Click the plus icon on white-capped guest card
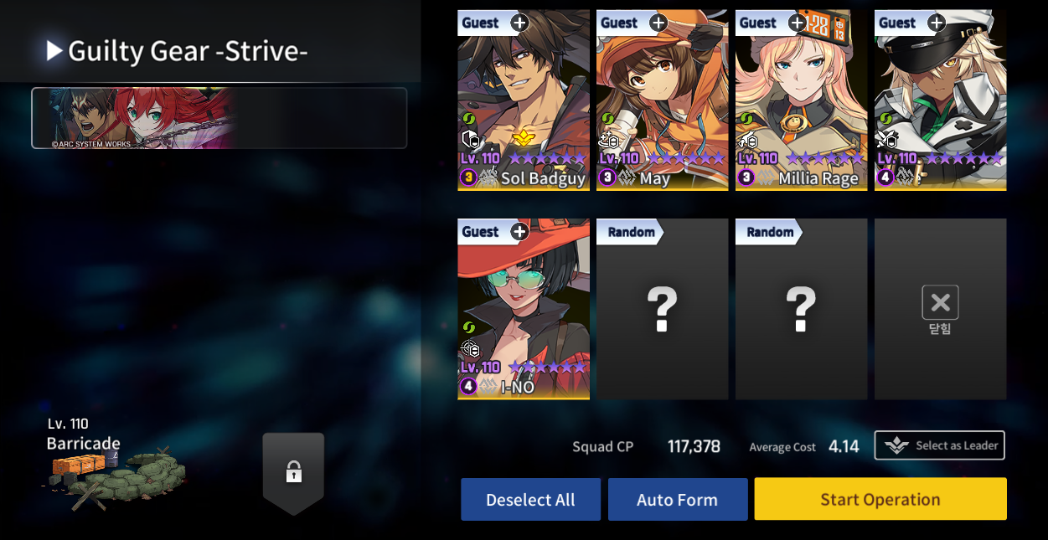This screenshot has height=540, width=1048. (937, 23)
